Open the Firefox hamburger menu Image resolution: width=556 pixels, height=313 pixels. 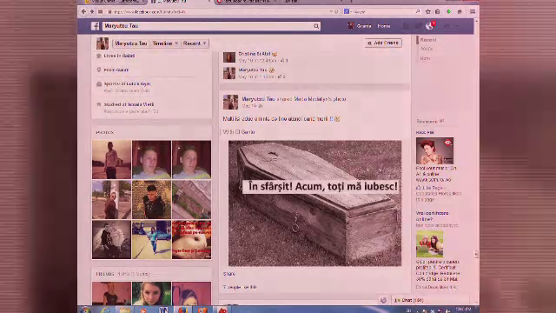click(x=473, y=11)
